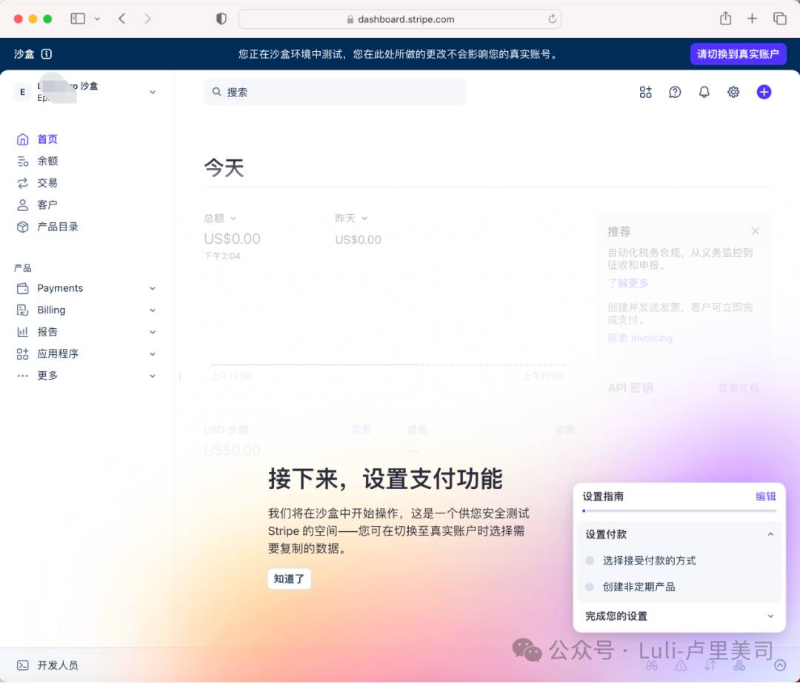Click the 交易 transactions icon
Image resolution: width=800 pixels, height=683 pixels.
(22, 183)
